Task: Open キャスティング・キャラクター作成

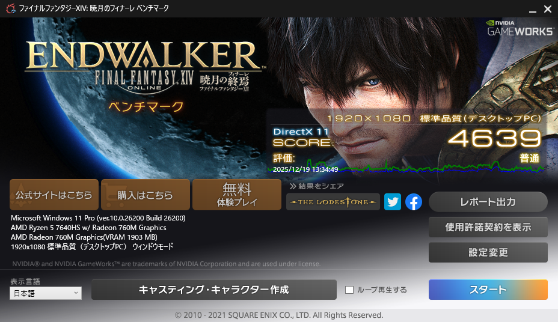Action: click(213, 290)
